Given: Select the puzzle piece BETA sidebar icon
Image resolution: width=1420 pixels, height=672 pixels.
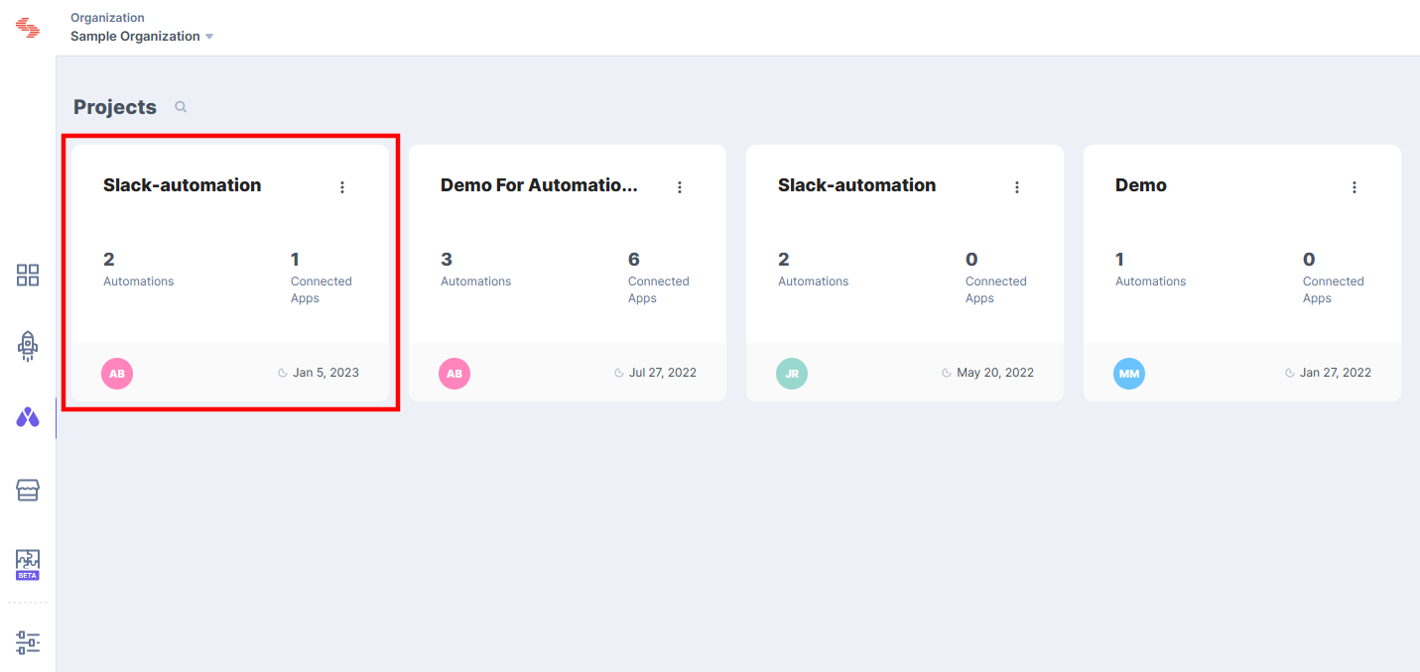Looking at the screenshot, I should point(27,561).
